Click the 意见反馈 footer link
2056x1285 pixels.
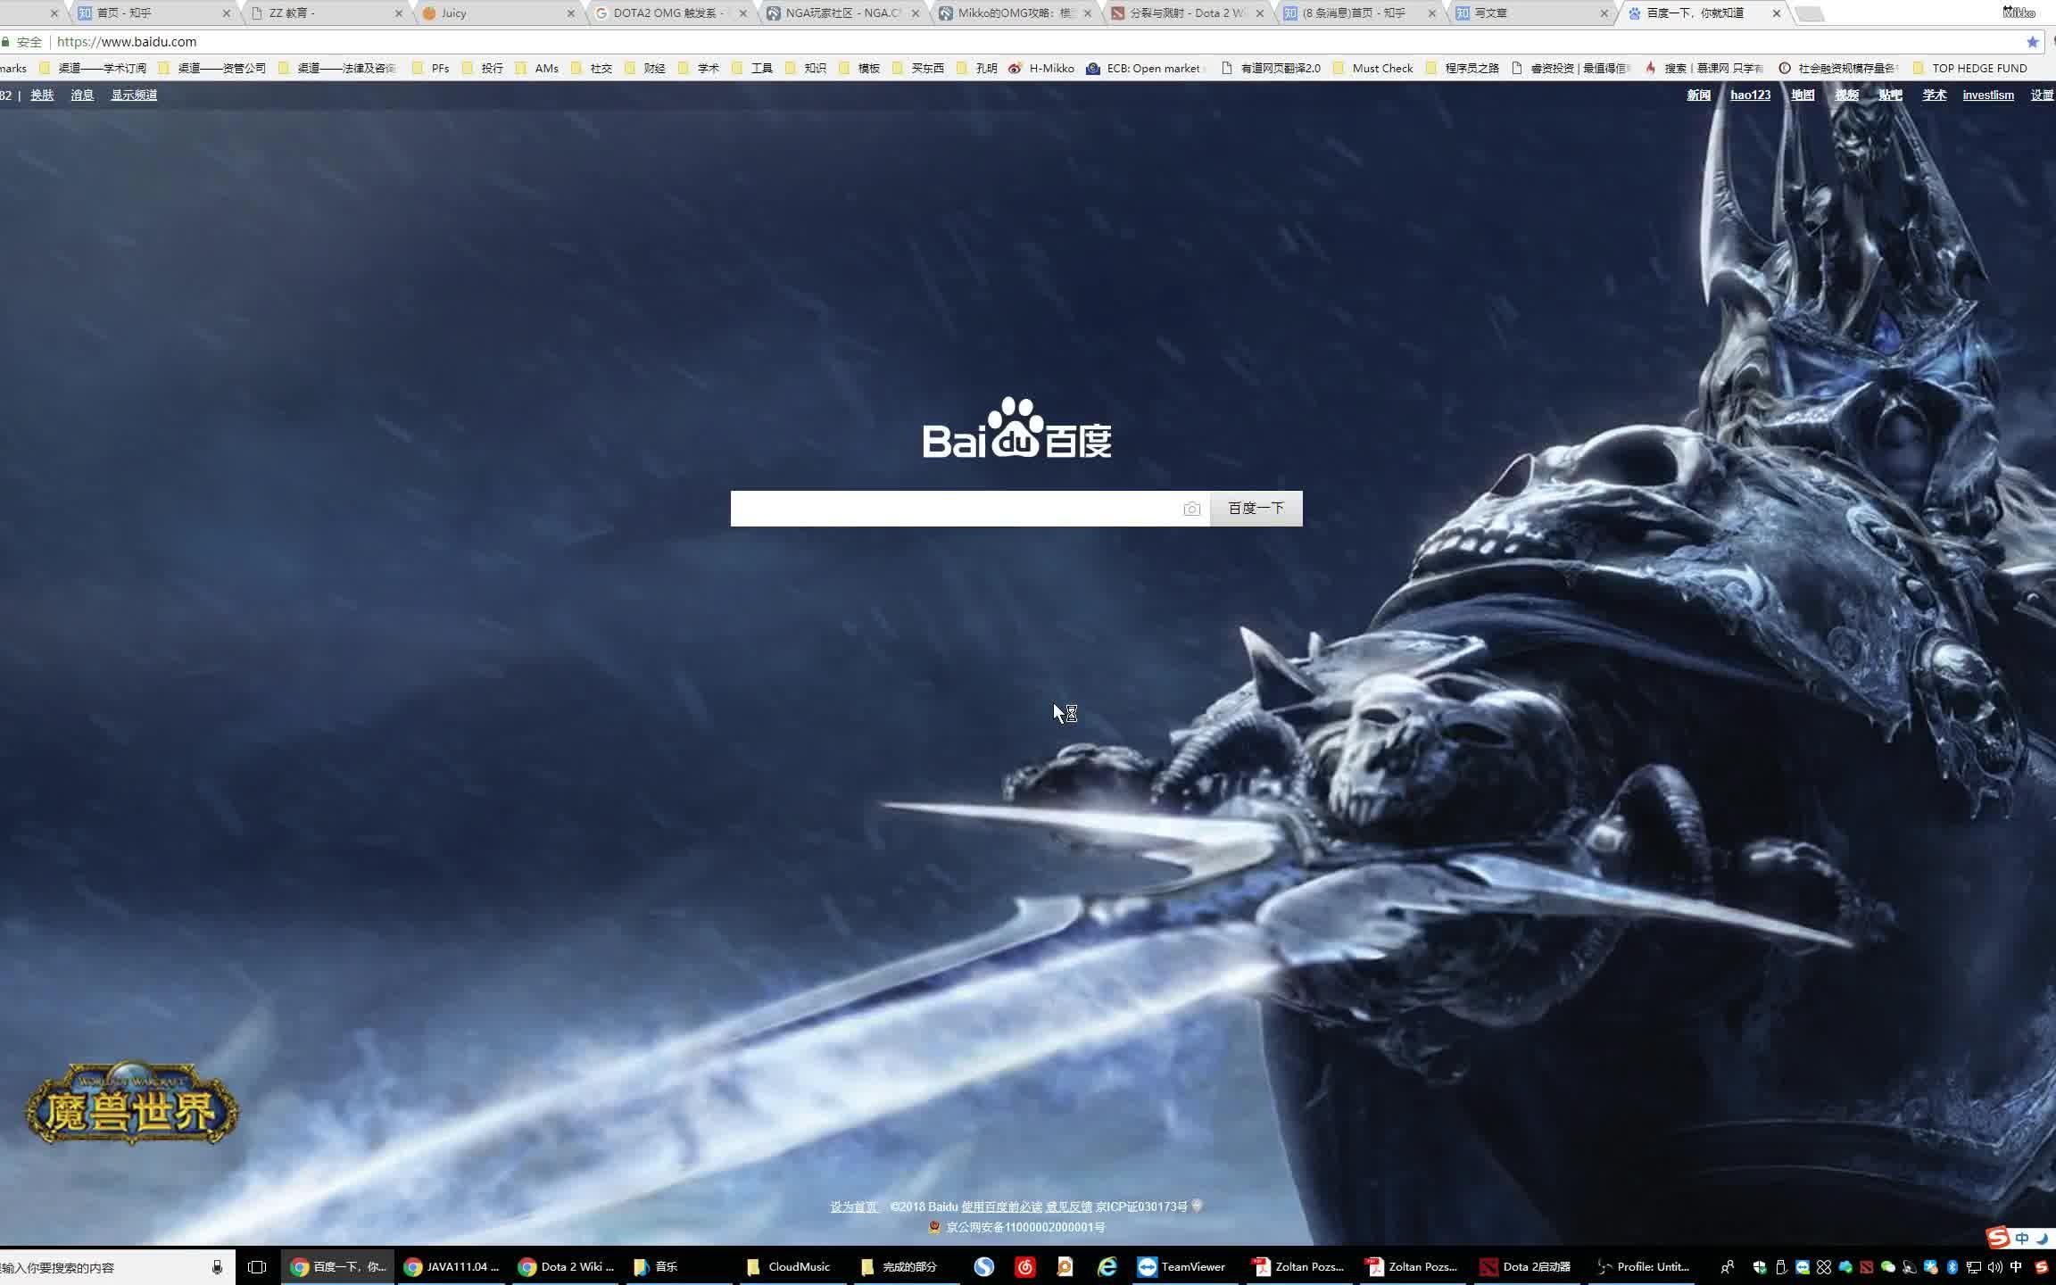(1069, 1206)
